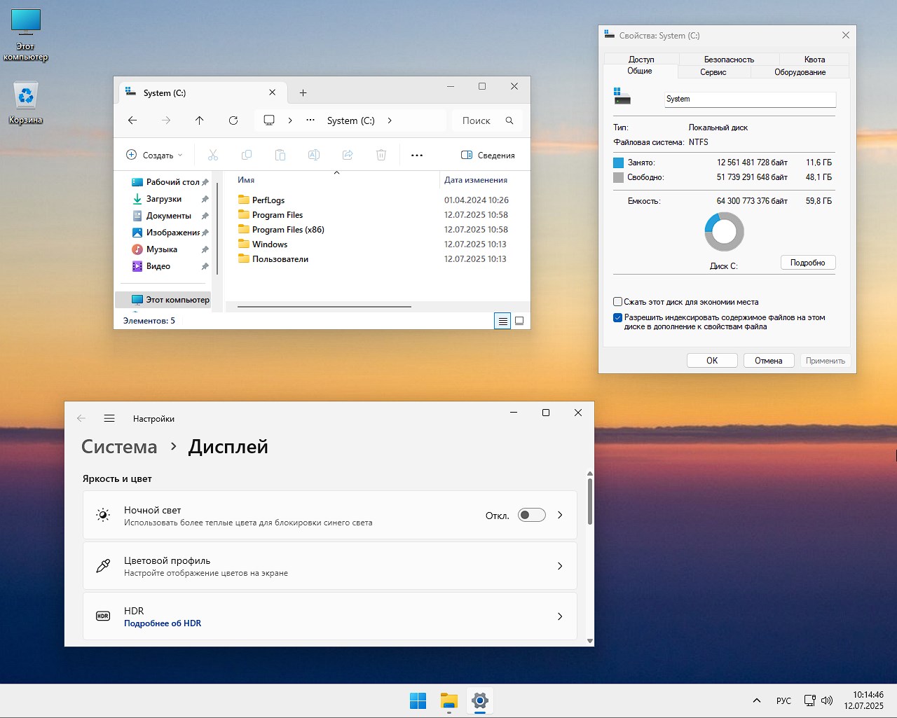Viewport: 897px width, 718px height.
Task: Switch to large thumbnails view icon
Action: pos(519,321)
